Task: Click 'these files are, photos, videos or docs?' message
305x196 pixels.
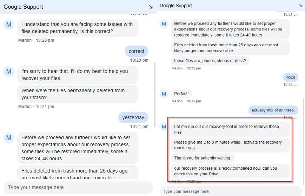Action: tap(210, 61)
